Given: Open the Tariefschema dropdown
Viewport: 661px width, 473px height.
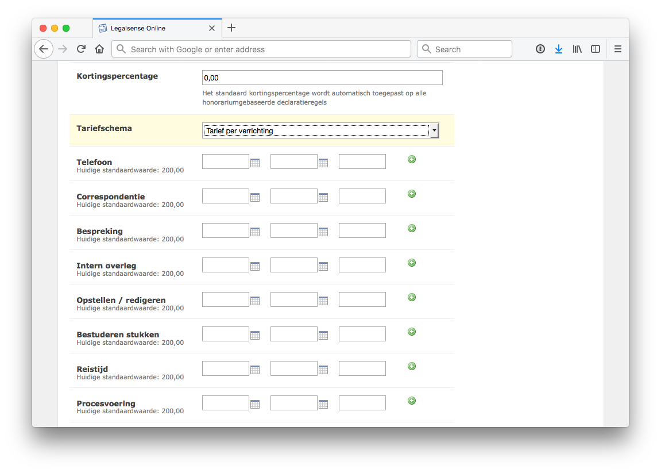Looking at the screenshot, I should click(320, 131).
